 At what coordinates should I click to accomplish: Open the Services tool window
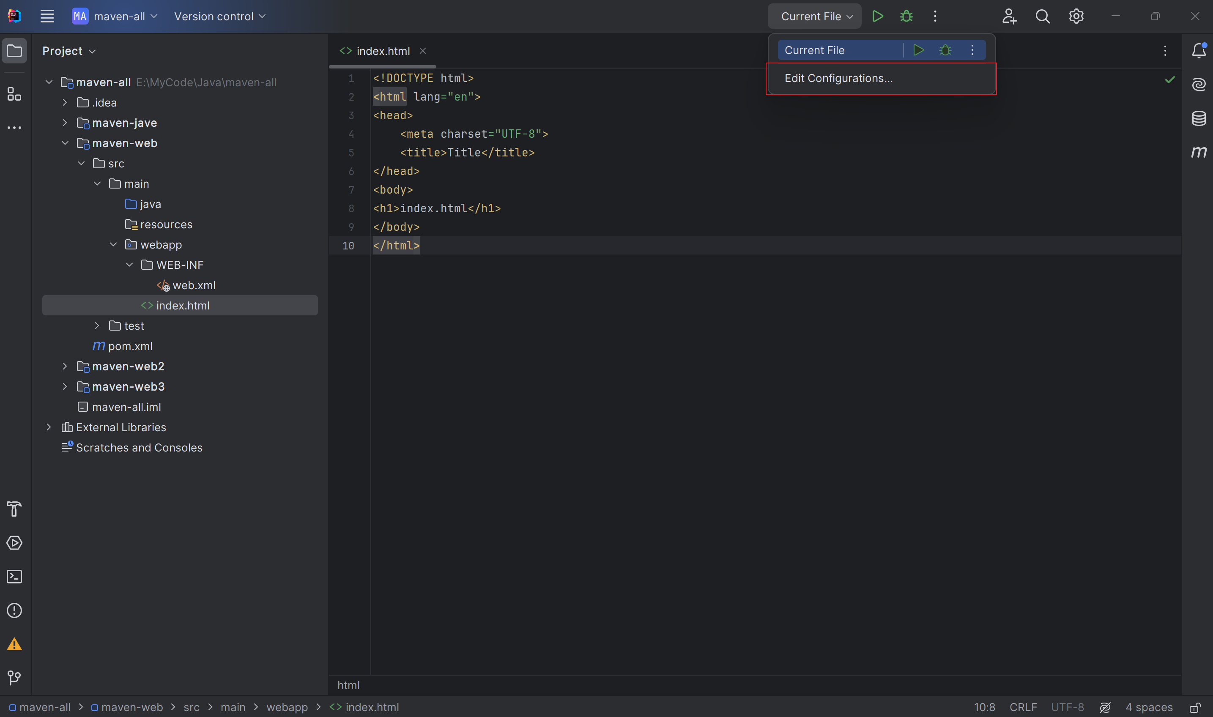point(14,543)
